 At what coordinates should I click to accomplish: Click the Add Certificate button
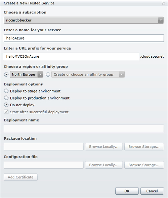click(20, 177)
